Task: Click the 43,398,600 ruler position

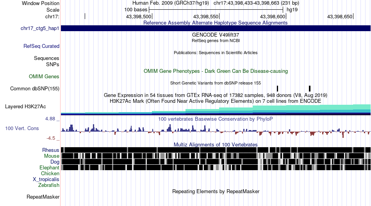Action: (x=273, y=16)
